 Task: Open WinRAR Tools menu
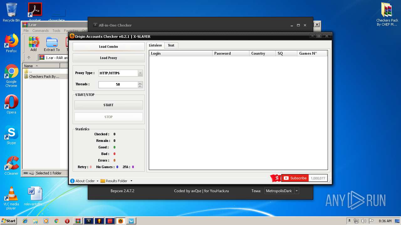56,31
